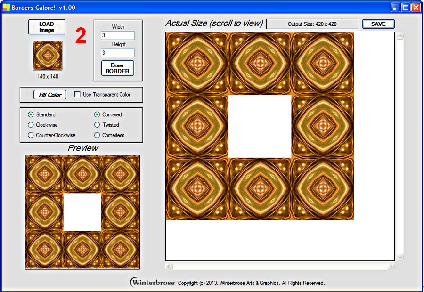The width and height of the screenshot is (424, 292).
Task: Choose the Counter-Clockwise option
Action: [x=31, y=135]
